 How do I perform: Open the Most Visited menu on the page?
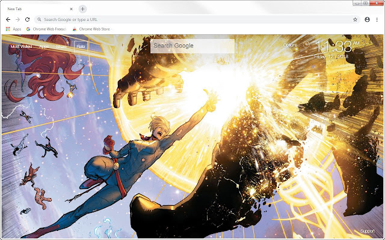21,46
